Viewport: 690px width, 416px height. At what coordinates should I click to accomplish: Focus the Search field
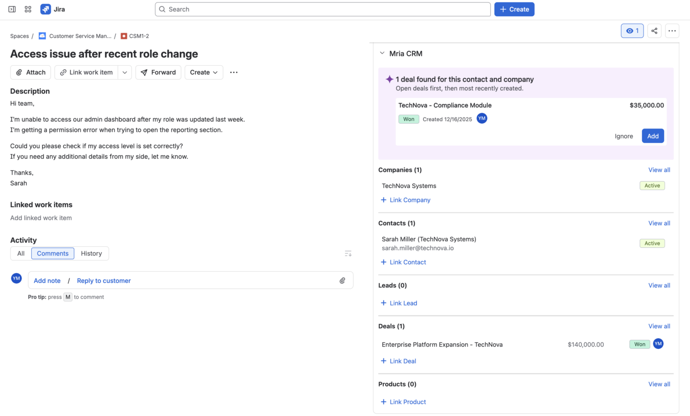(x=322, y=9)
